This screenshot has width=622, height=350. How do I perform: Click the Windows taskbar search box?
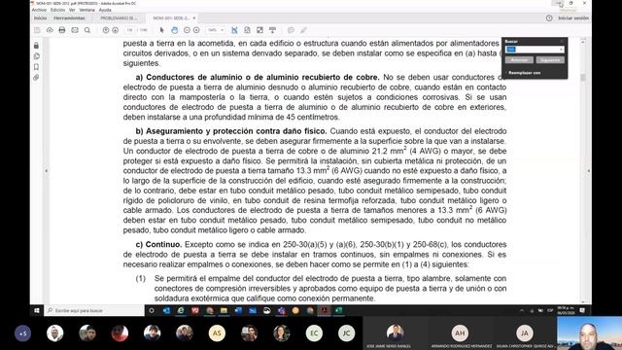(x=95, y=311)
